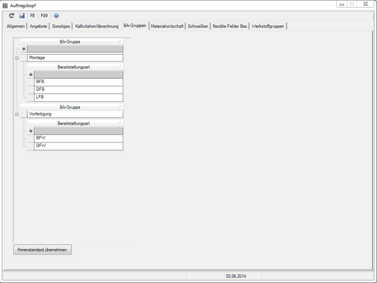Select the BFB row under Montage
The image size is (377, 283).
click(78, 82)
